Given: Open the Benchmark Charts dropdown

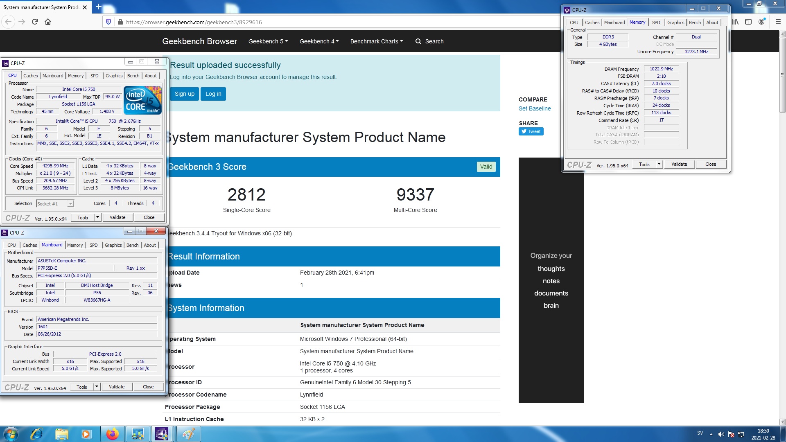Looking at the screenshot, I should 377,41.
